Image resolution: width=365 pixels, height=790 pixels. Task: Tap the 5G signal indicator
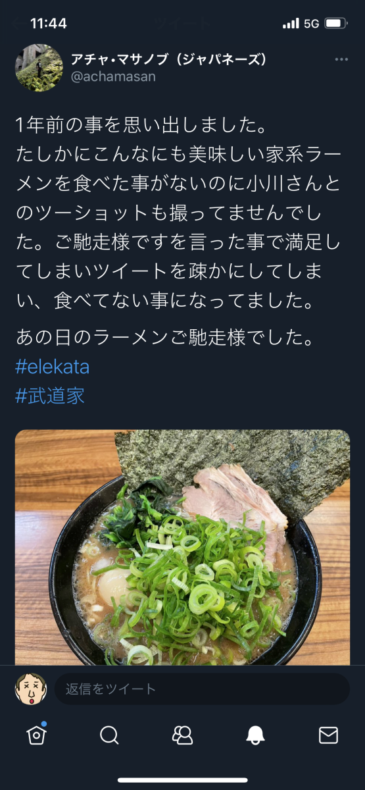pos(311,24)
